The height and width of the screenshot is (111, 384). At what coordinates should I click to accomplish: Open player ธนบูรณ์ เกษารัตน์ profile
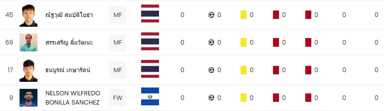click(x=68, y=70)
